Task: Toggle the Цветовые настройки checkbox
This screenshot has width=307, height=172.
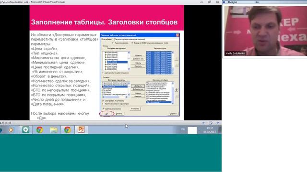Action: 104,109
